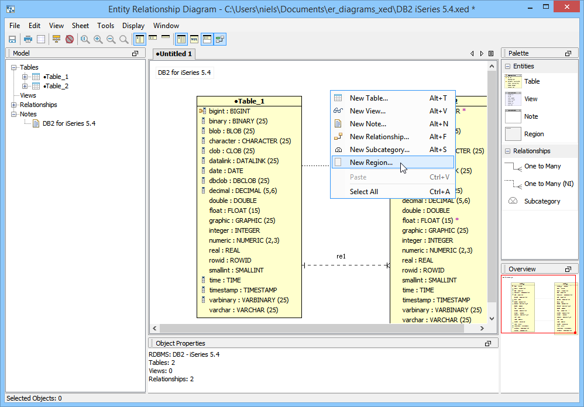Toggle NUL nullability display button
This screenshot has height=407, width=584.
pos(194,39)
